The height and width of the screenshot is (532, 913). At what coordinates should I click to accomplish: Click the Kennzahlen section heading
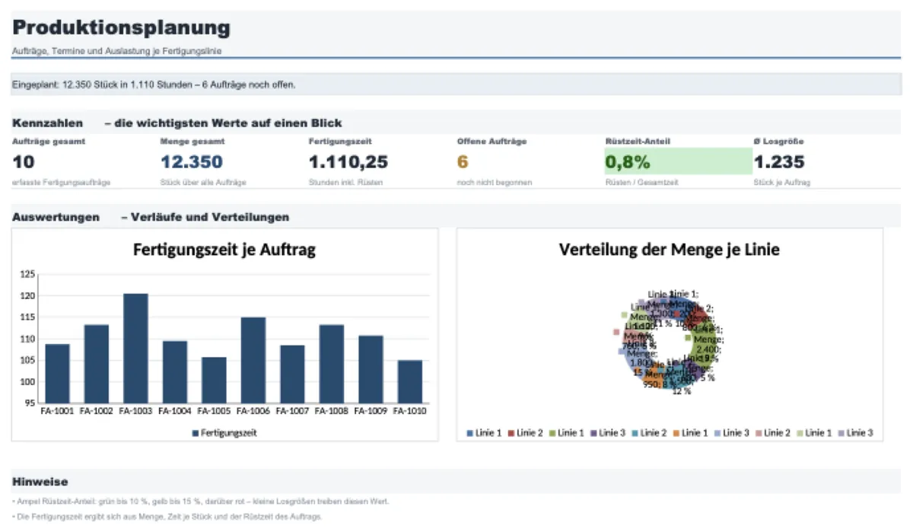[47, 123]
